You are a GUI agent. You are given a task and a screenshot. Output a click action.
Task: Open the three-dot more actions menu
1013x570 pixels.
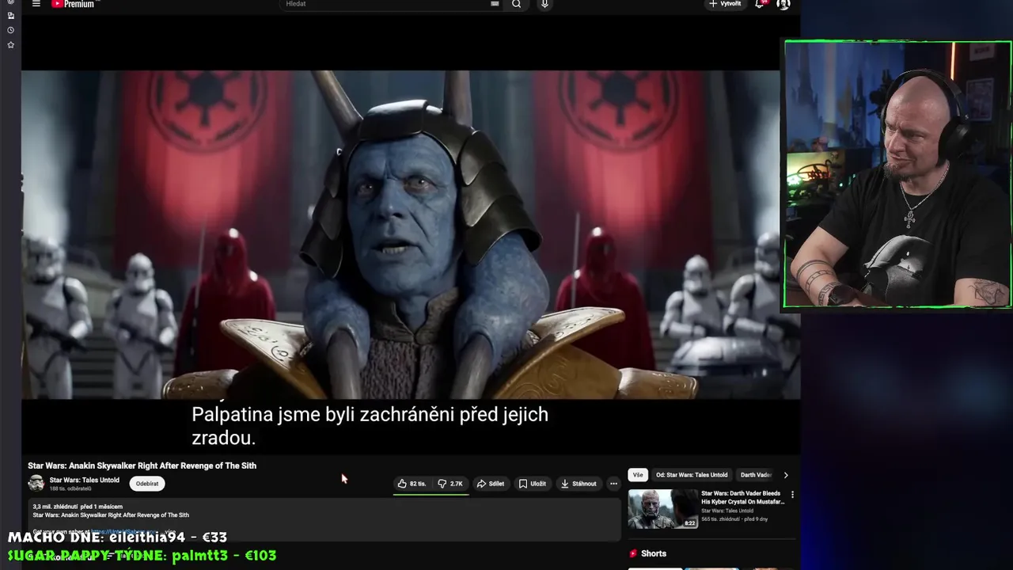613,484
